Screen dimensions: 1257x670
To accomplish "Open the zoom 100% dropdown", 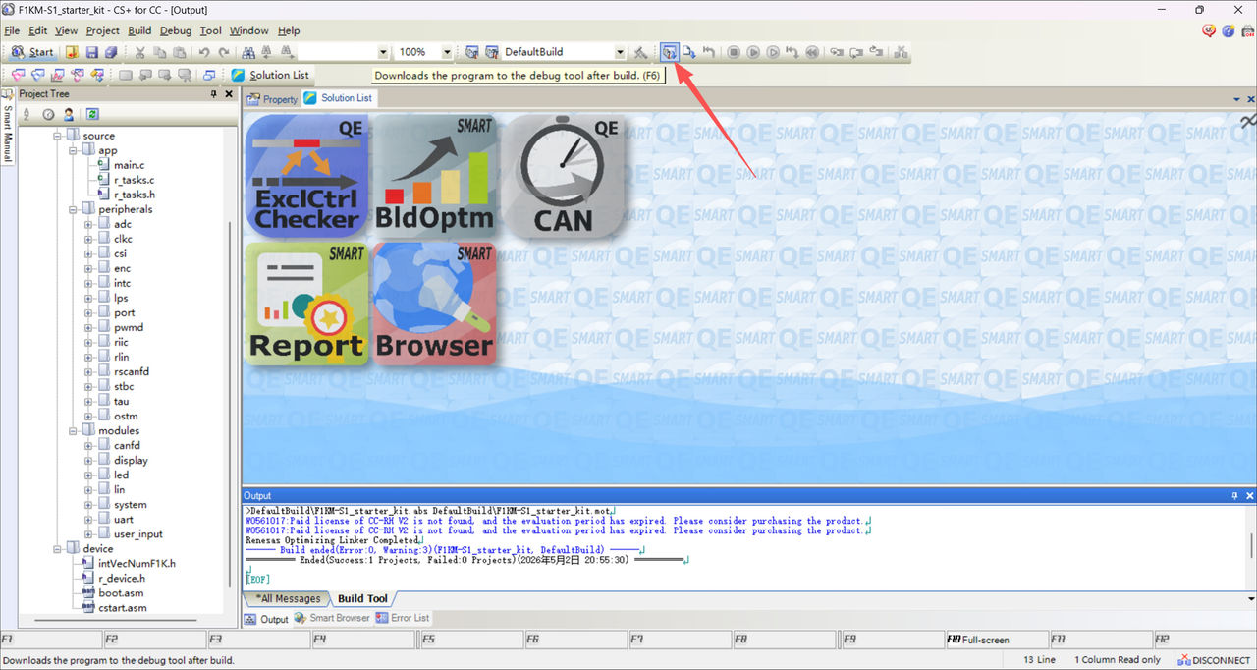I will (x=447, y=52).
